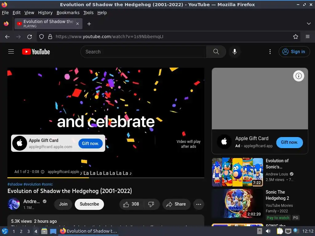Click the Pay to watch badge

coord(278,218)
